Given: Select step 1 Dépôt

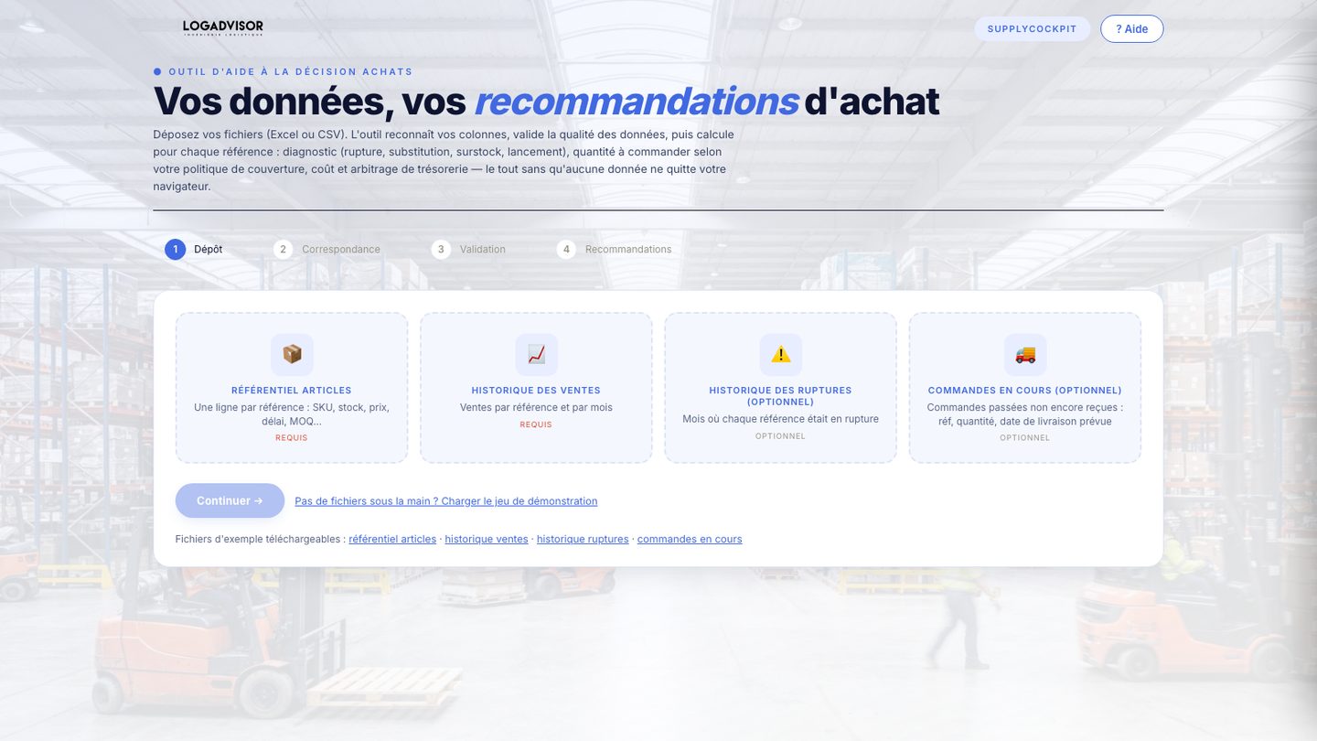Looking at the screenshot, I should click(x=194, y=249).
